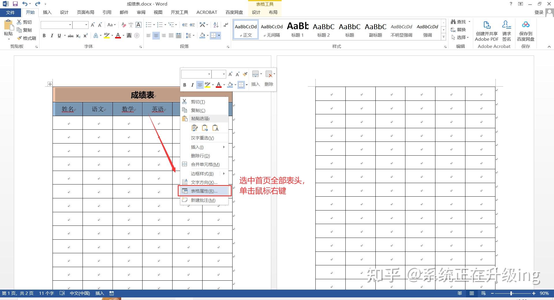Toggle center alignment in the mini toolbar

click(200, 85)
